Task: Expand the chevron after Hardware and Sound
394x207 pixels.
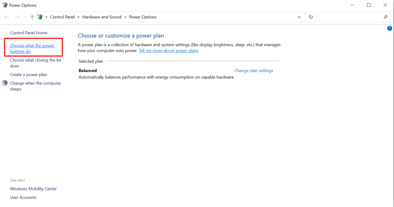Action: (x=125, y=17)
